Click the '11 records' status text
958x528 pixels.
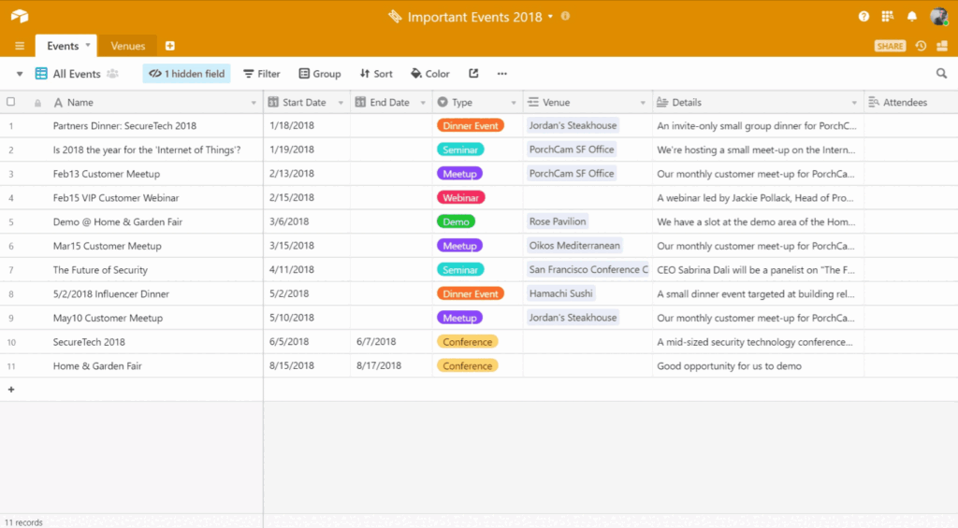click(23, 522)
